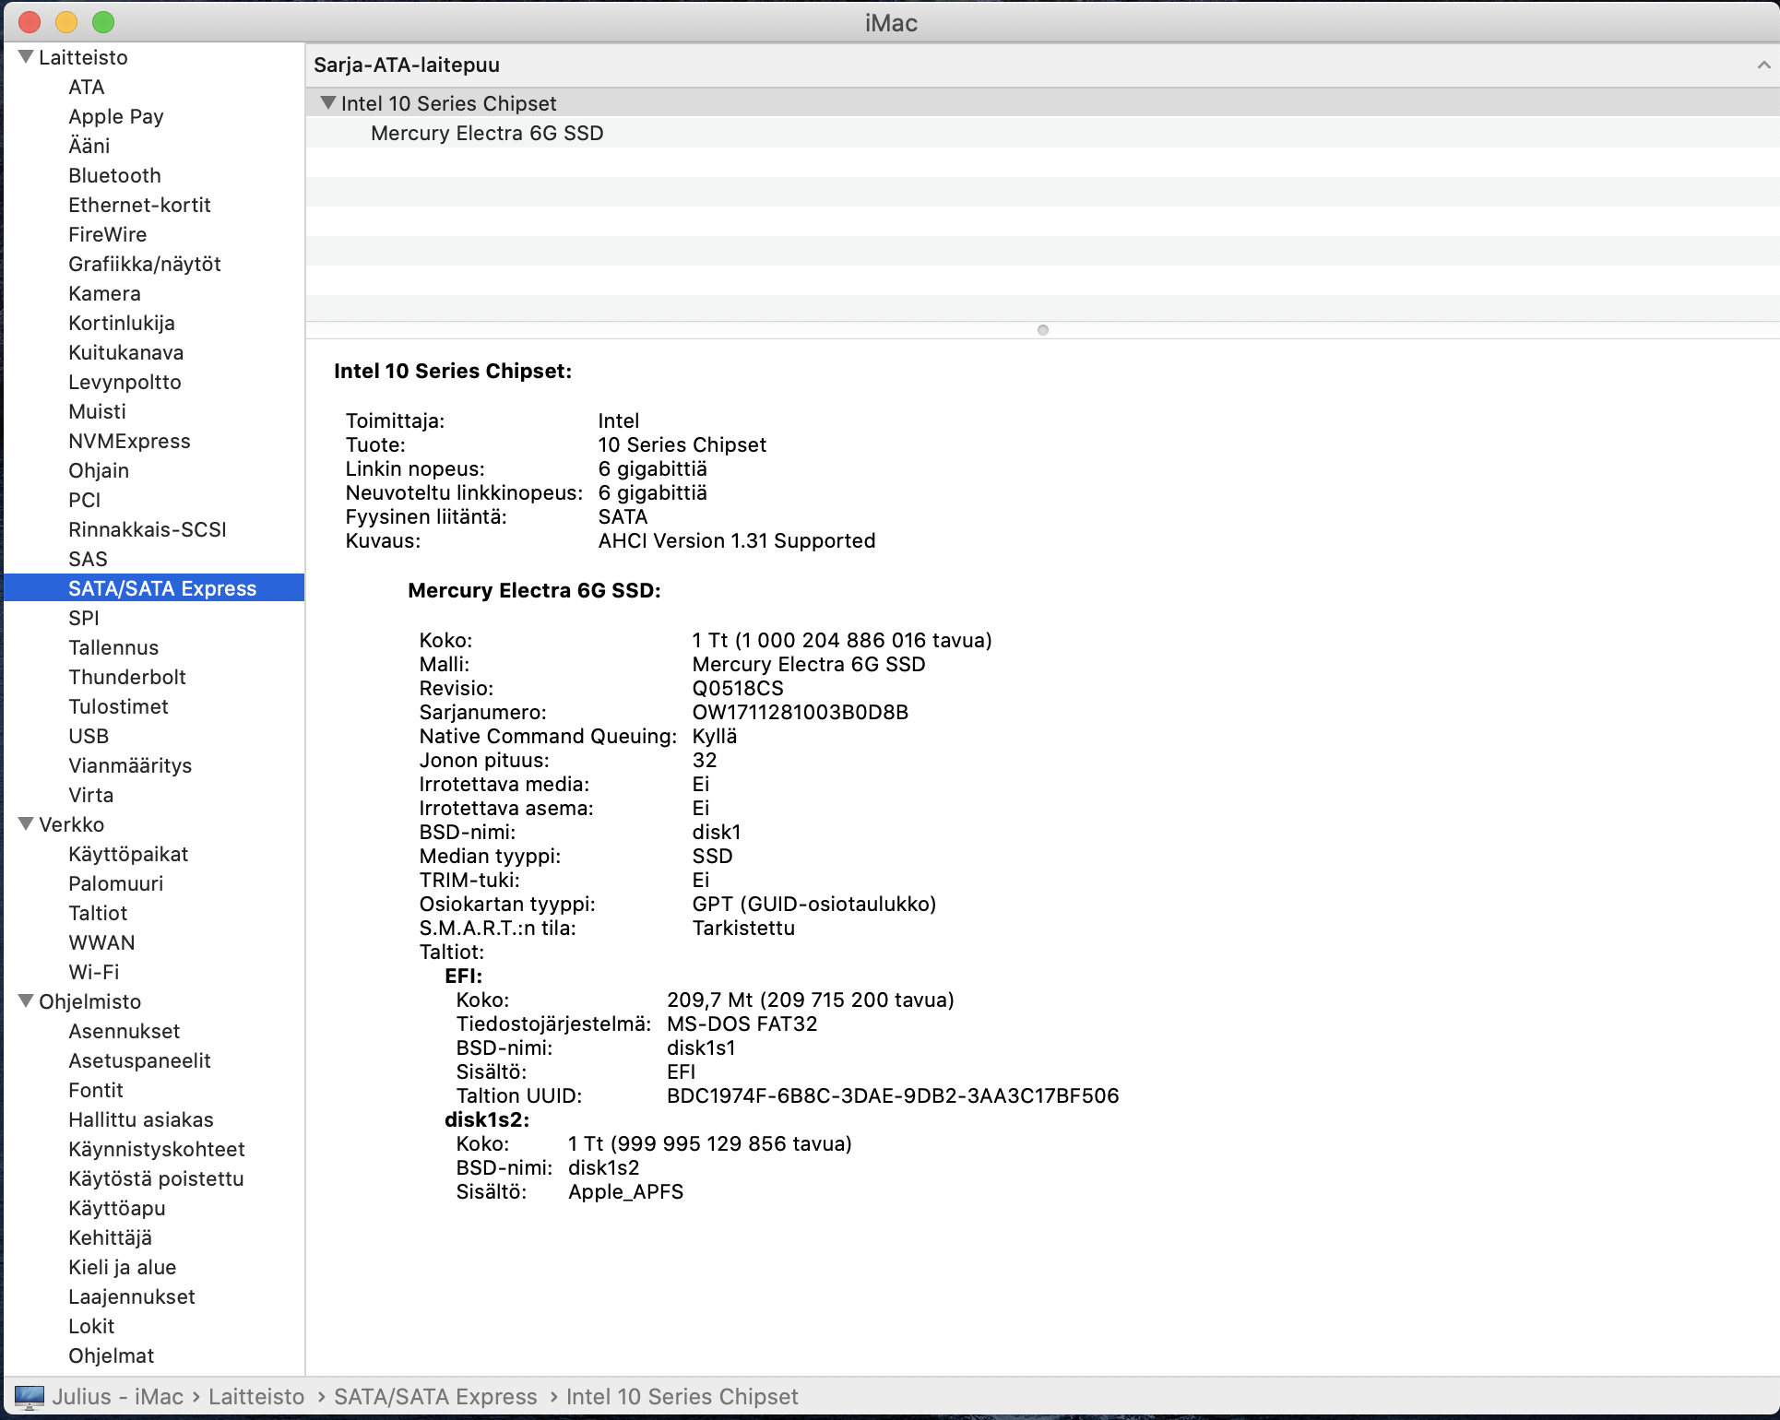Select Ohjain in the sidebar
Screen dimensions: 1780x1420
tap(99, 470)
